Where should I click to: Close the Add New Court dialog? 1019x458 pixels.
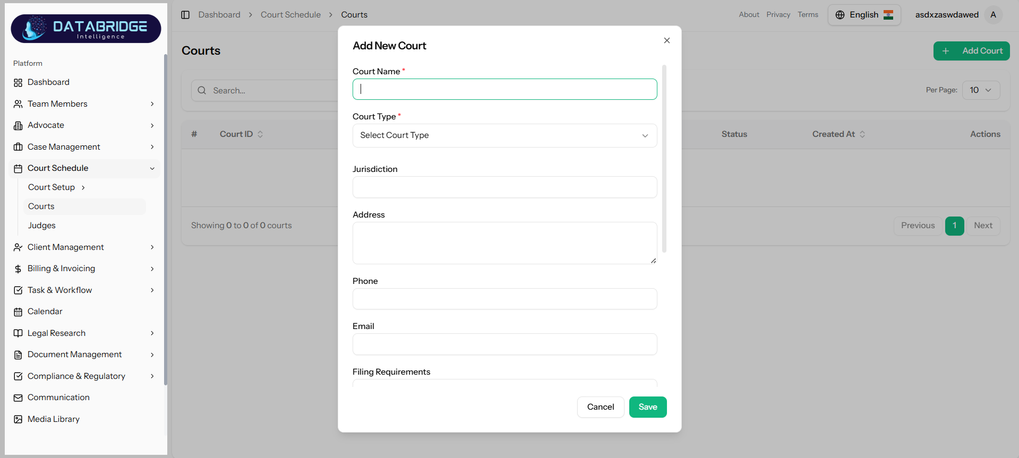[x=667, y=40]
